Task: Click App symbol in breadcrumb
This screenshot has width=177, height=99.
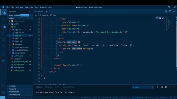Action: 53,15
